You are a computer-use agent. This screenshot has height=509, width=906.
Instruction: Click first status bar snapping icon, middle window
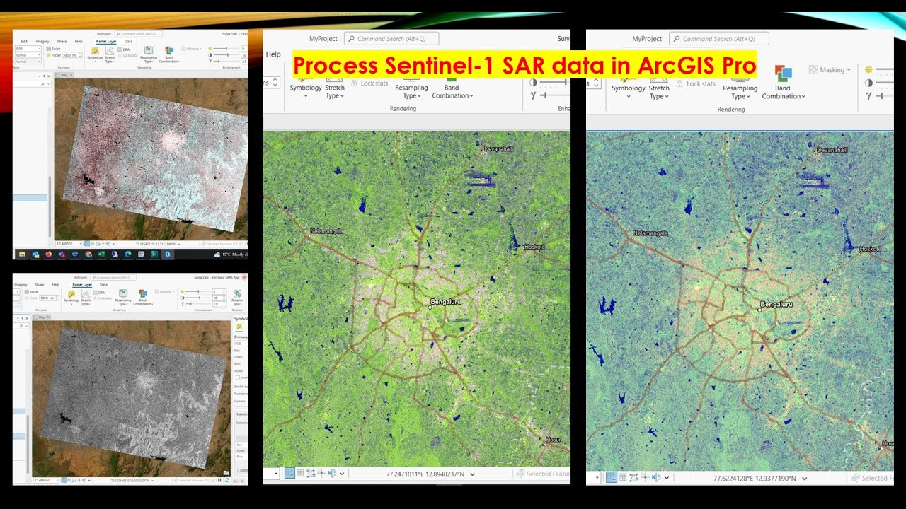289,474
